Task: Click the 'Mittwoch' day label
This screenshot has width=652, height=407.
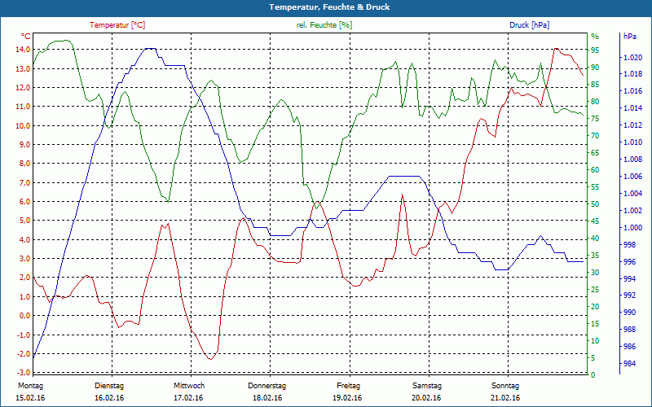Action: coord(189,386)
